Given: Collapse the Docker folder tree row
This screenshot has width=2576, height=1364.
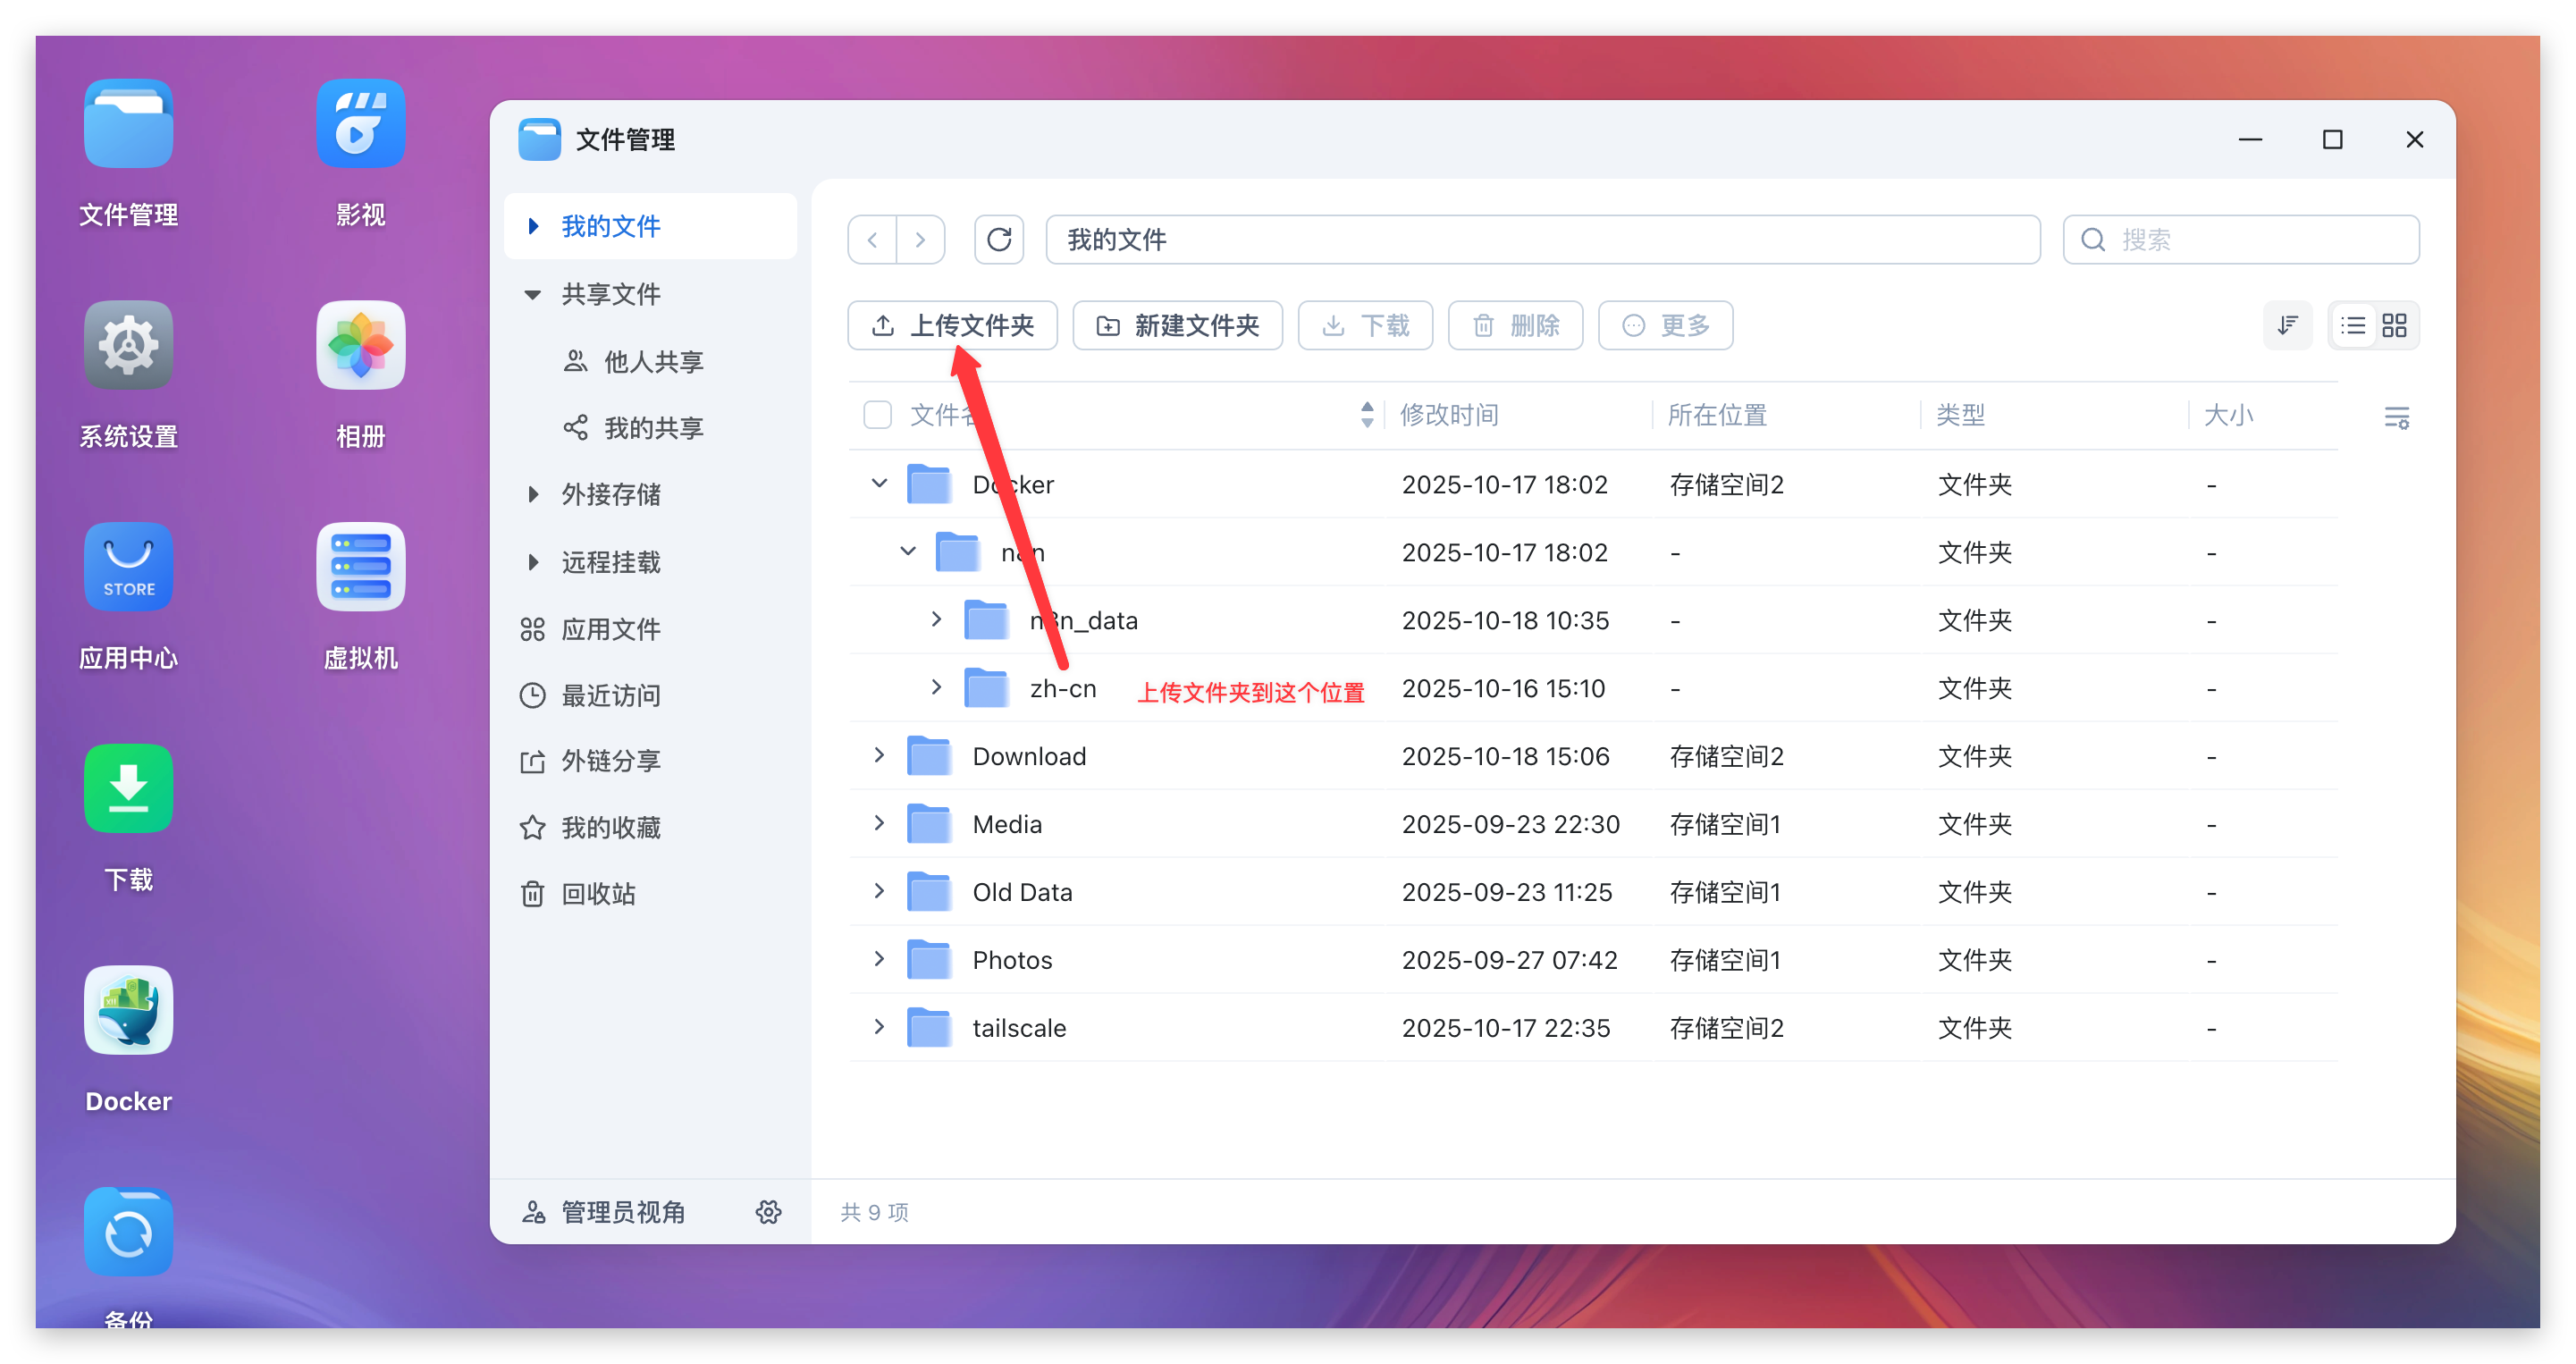Looking at the screenshot, I should [879, 484].
